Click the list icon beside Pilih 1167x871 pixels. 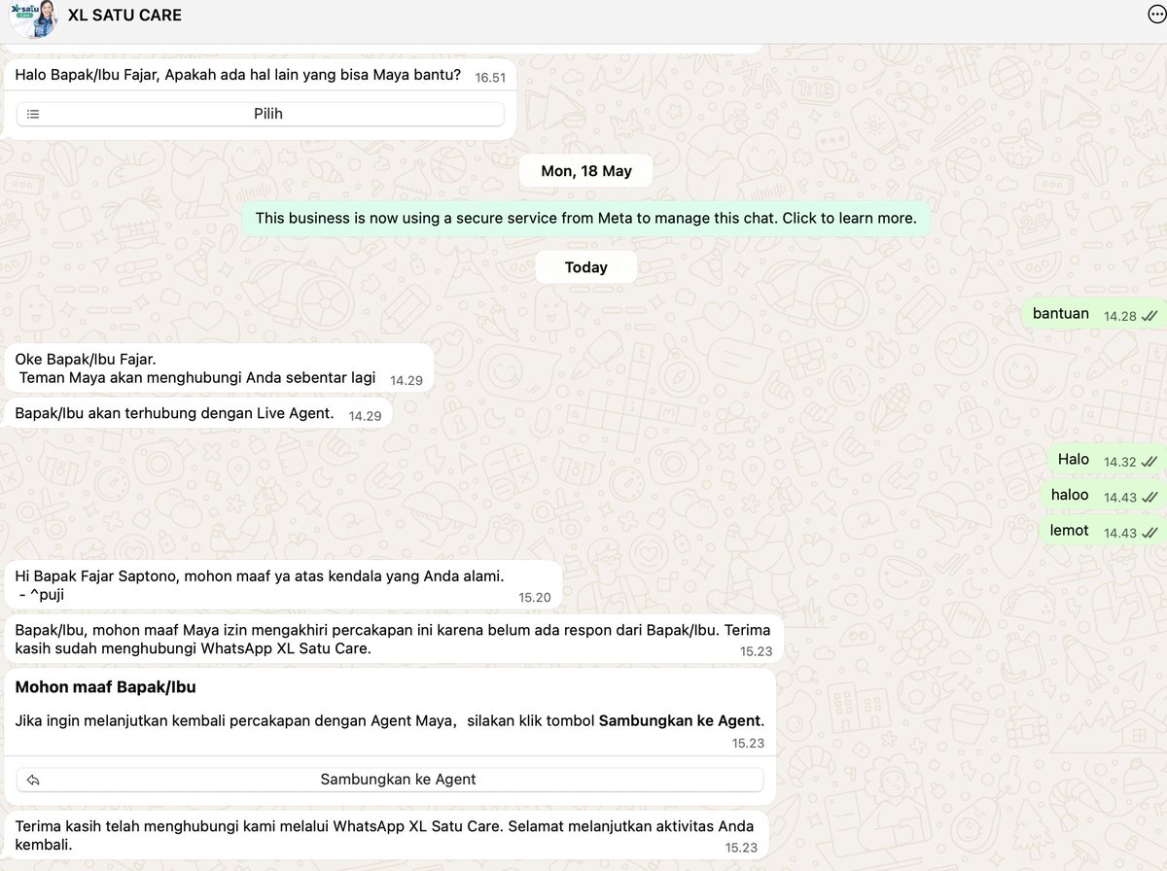pos(33,114)
